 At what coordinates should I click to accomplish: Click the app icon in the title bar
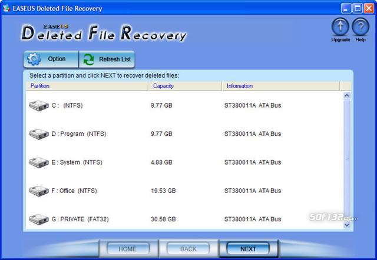point(6,8)
